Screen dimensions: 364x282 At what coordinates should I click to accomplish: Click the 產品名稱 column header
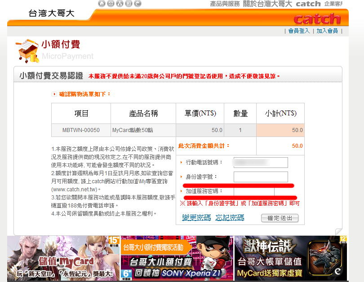click(x=143, y=114)
